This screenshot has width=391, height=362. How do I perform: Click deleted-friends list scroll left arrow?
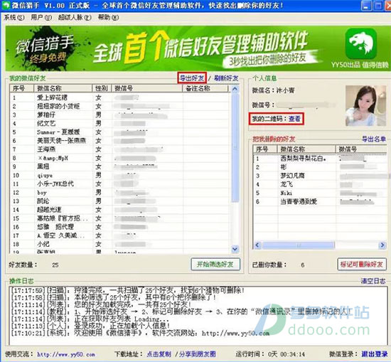257,245
